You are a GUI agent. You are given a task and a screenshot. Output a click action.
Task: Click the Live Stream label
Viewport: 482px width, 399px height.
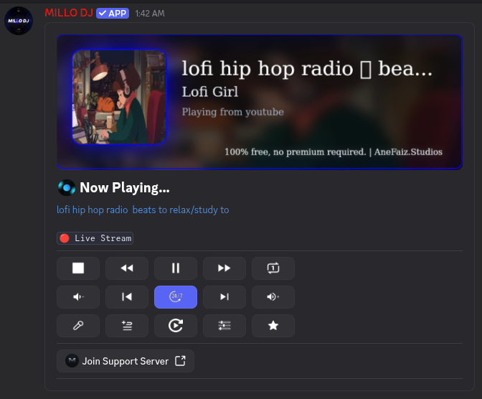tap(95, 238)
